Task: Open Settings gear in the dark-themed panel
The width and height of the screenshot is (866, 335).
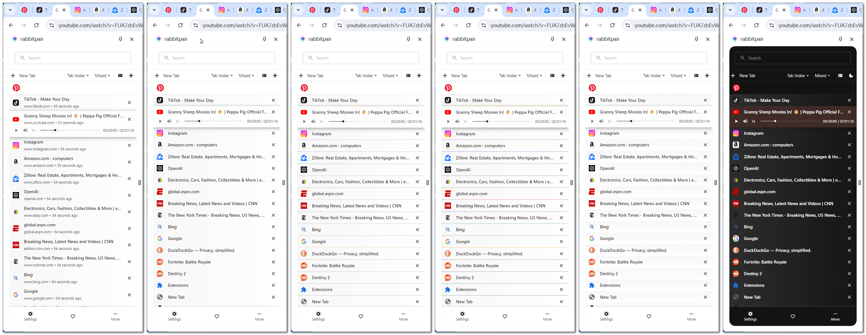Action: (x=750, y=316)
